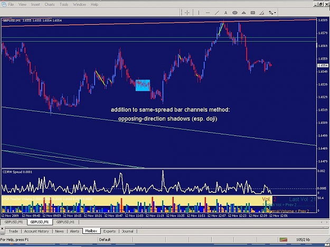Click the cyan highlighted rectangle on chart
Image resolution: width=330 pixels, height=247 pixels.
(143, 85)
